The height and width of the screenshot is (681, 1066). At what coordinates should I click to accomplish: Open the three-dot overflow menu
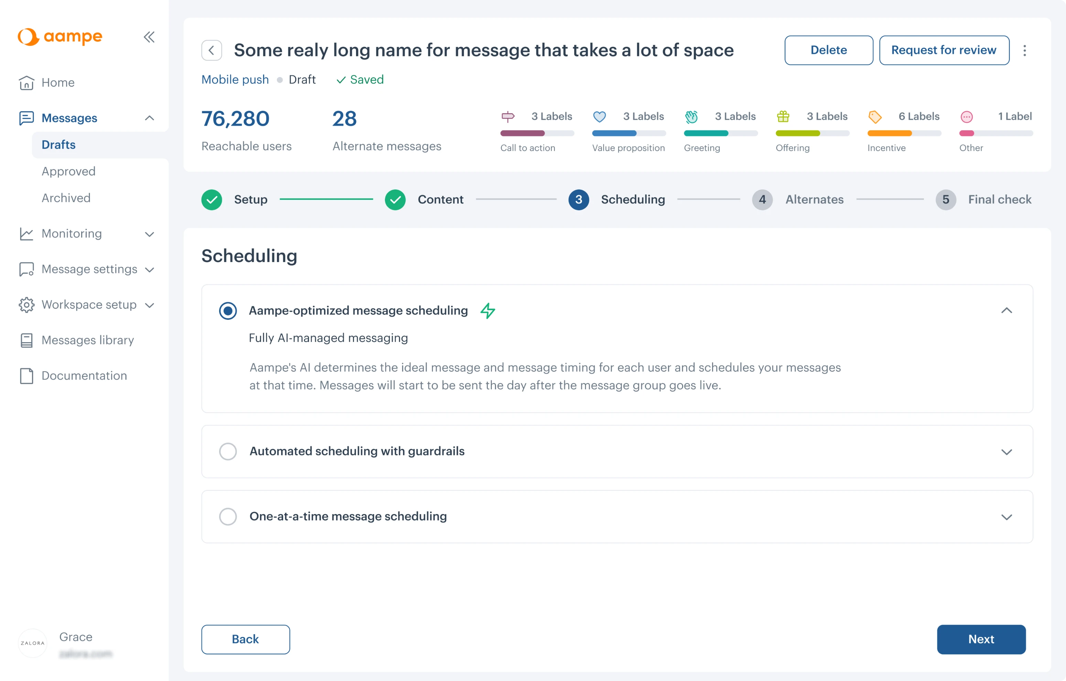point(1025,50)
